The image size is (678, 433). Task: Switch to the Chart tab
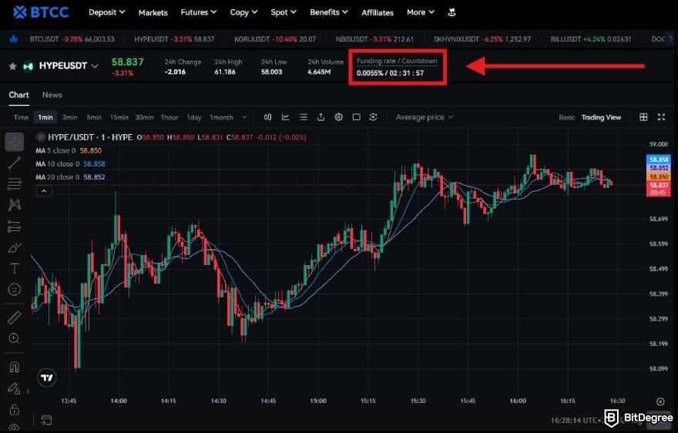point(19,95)
